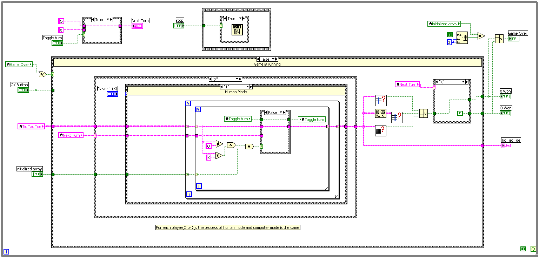Select the outer For Loop iteration terminal i
The image size is (539, 258).
(189, 194)
